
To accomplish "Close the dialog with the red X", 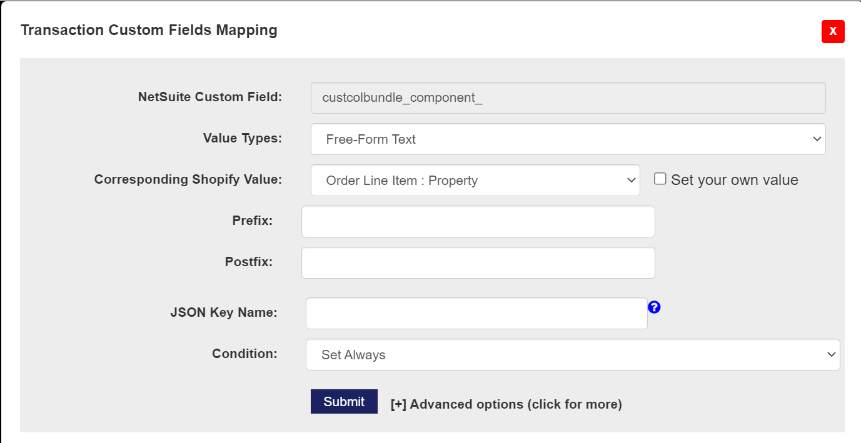I will click(833, 31).
